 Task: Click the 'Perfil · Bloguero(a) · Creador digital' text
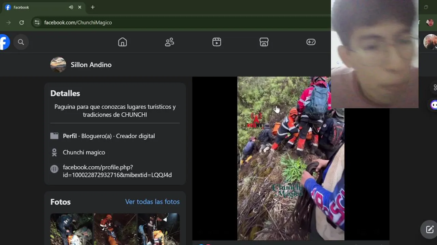[x=109, y=136]
